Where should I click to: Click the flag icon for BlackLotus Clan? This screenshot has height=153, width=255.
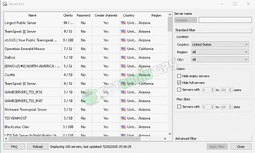click(x=123, y=127)
